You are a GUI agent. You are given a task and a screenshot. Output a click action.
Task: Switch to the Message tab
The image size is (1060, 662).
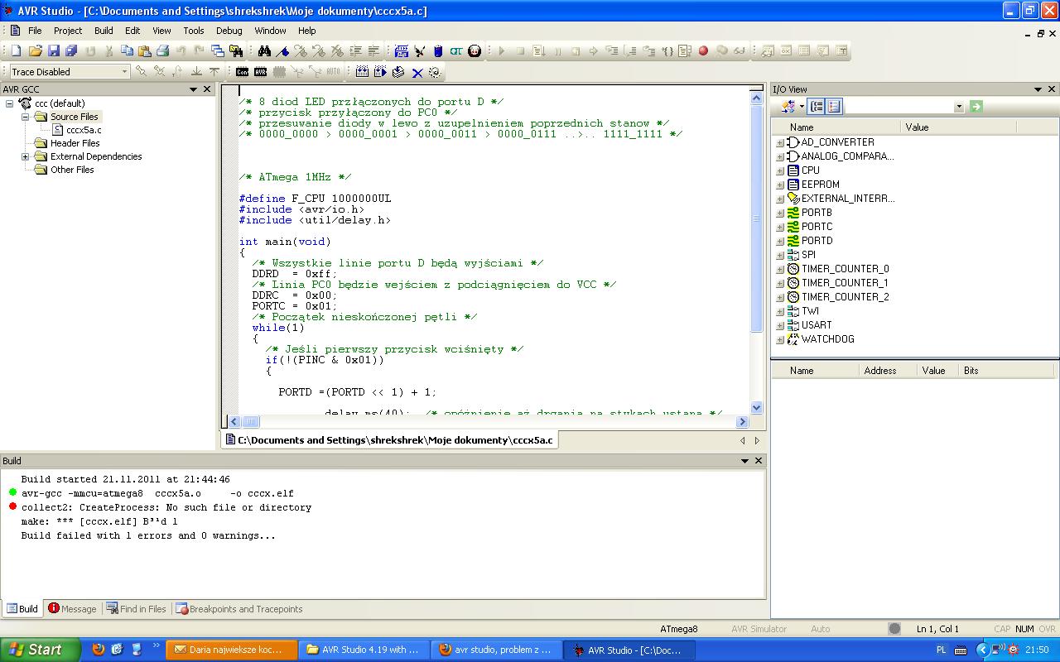pyautogui.click(x=72, y=609)
